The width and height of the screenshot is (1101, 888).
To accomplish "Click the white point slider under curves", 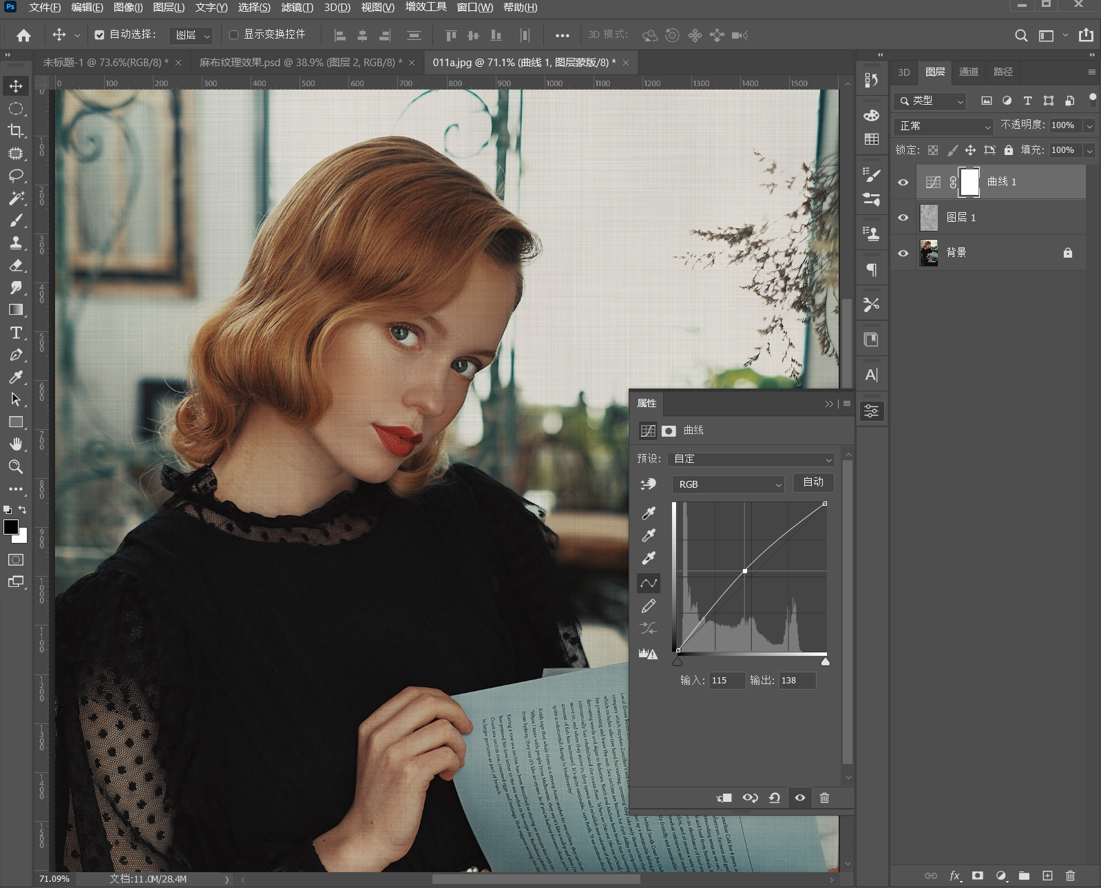I will 826,662.
